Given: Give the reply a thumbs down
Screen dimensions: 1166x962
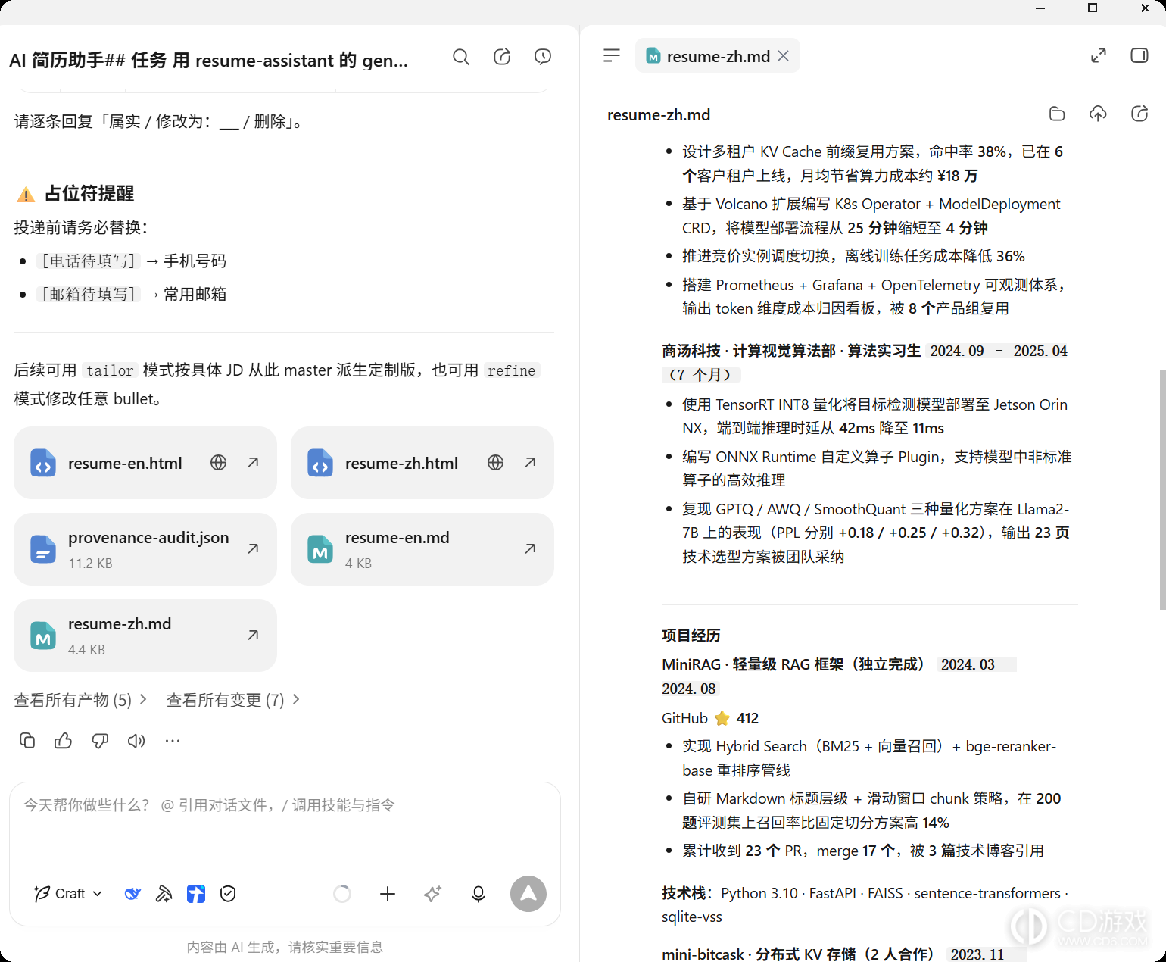Looking at the screenshot, I should tap(100, 741).
